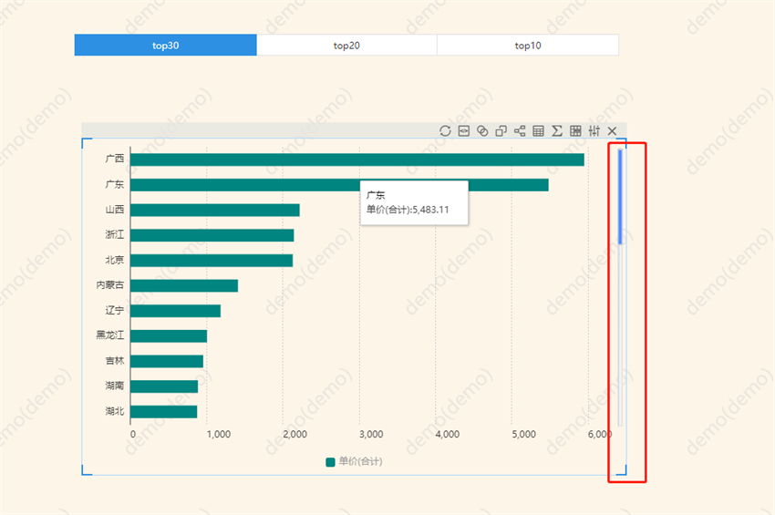Switch to the top30 tab
This screenshot has width=775, height=515.
pos(165,46)
